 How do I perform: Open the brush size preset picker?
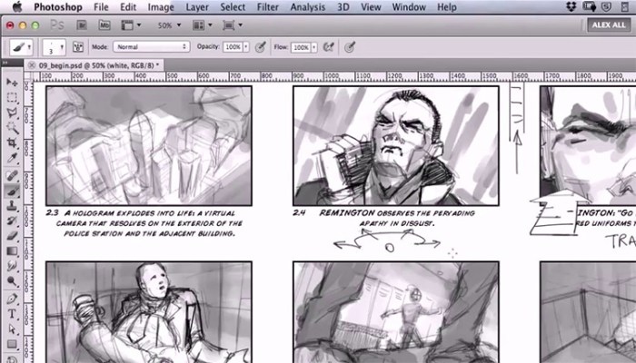click(x=54, y=47)
